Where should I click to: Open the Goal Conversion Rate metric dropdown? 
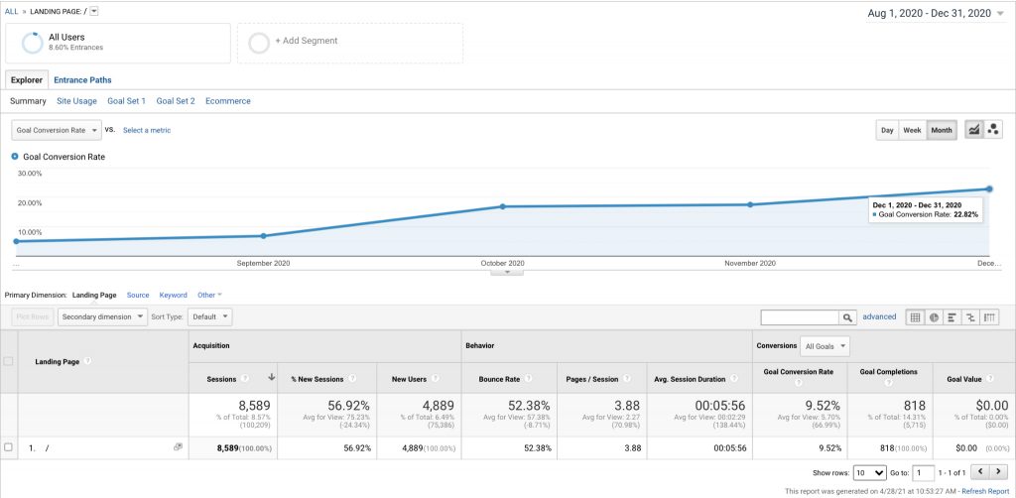57,130
